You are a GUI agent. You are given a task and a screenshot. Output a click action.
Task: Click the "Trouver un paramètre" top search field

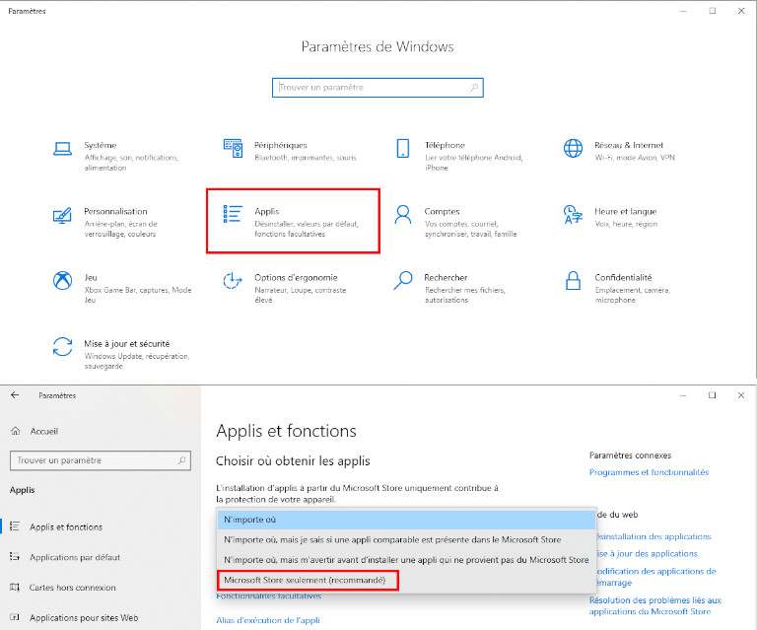pos(378,88)
